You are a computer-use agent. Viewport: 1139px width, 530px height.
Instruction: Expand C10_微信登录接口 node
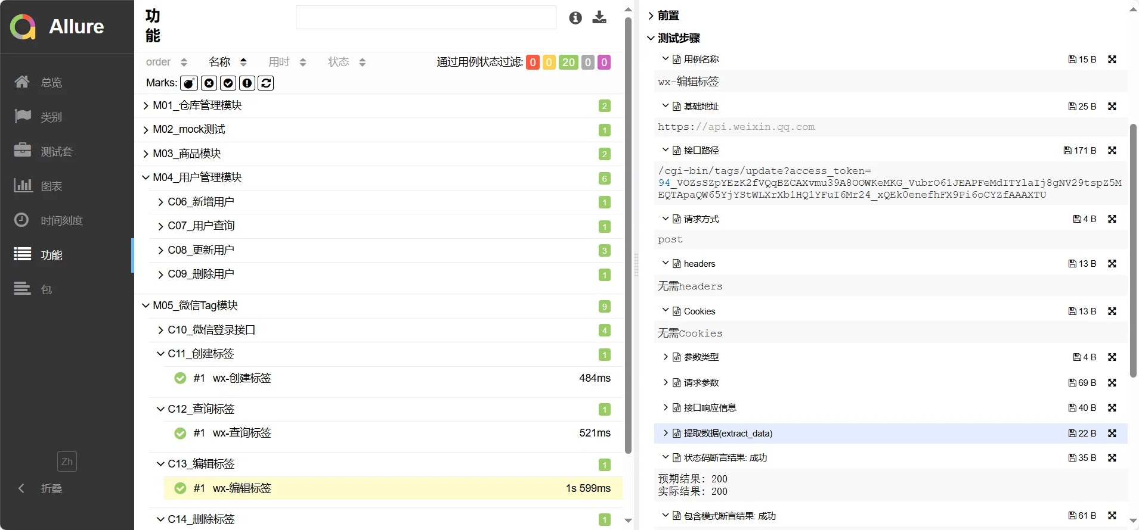pyautogui.click(x=386, y=330)
